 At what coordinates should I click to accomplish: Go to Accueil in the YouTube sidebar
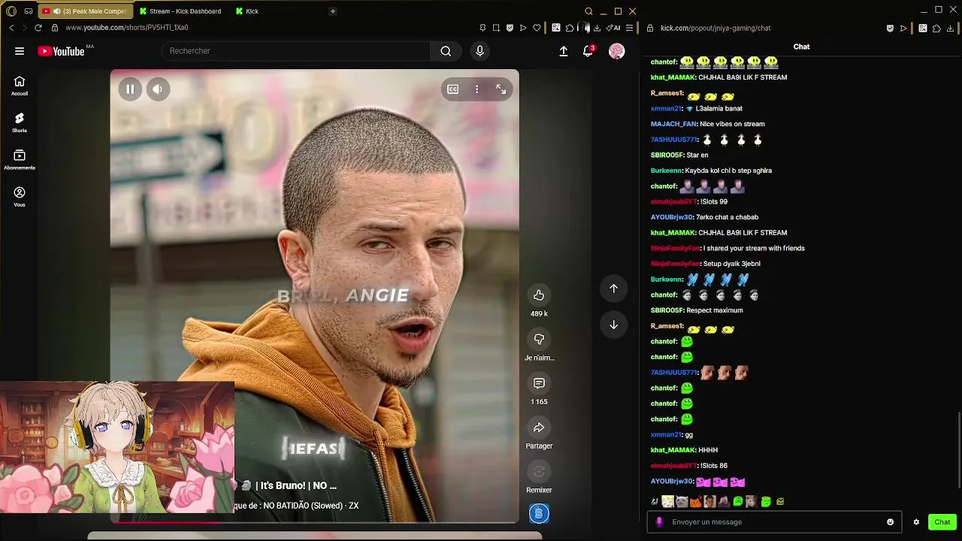coord(20,86)
